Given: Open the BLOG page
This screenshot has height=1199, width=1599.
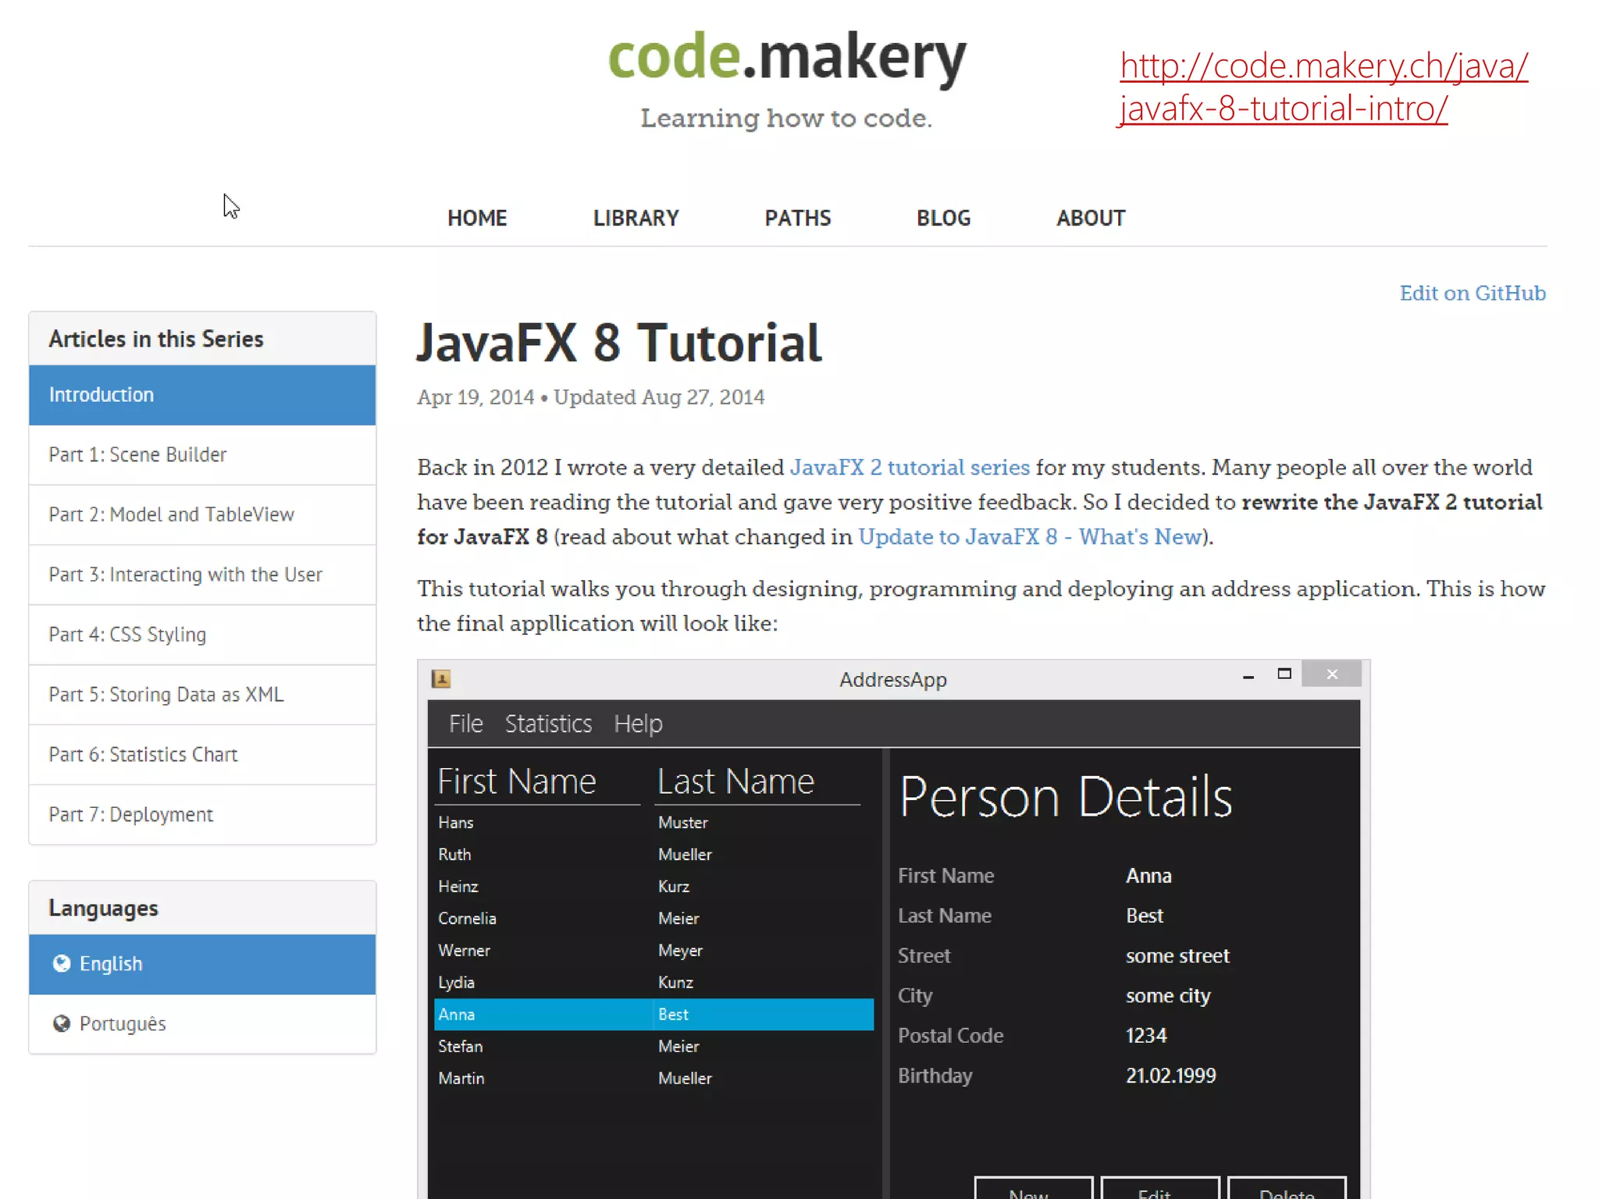Looking at the screenshot, I should pyautogui.click(x=943, y=218).
